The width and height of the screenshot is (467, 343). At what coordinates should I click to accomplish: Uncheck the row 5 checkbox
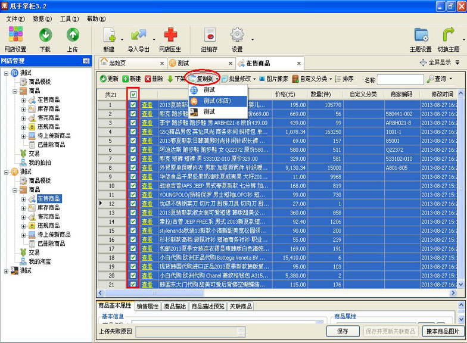coord(133,141)
